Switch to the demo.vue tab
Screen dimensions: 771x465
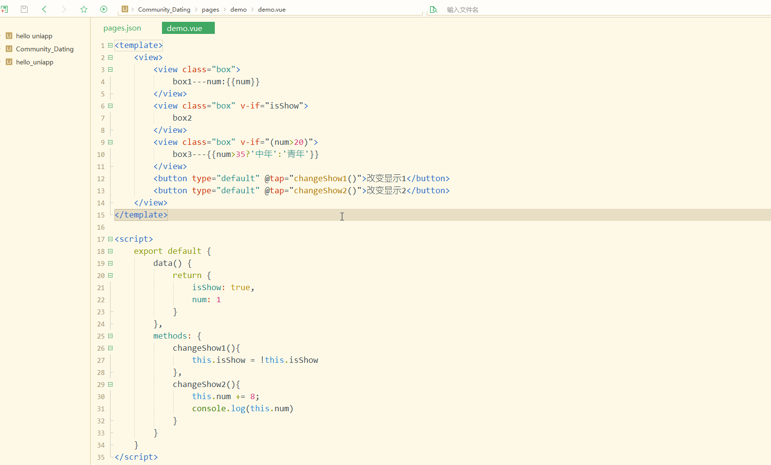coord(188,28)
